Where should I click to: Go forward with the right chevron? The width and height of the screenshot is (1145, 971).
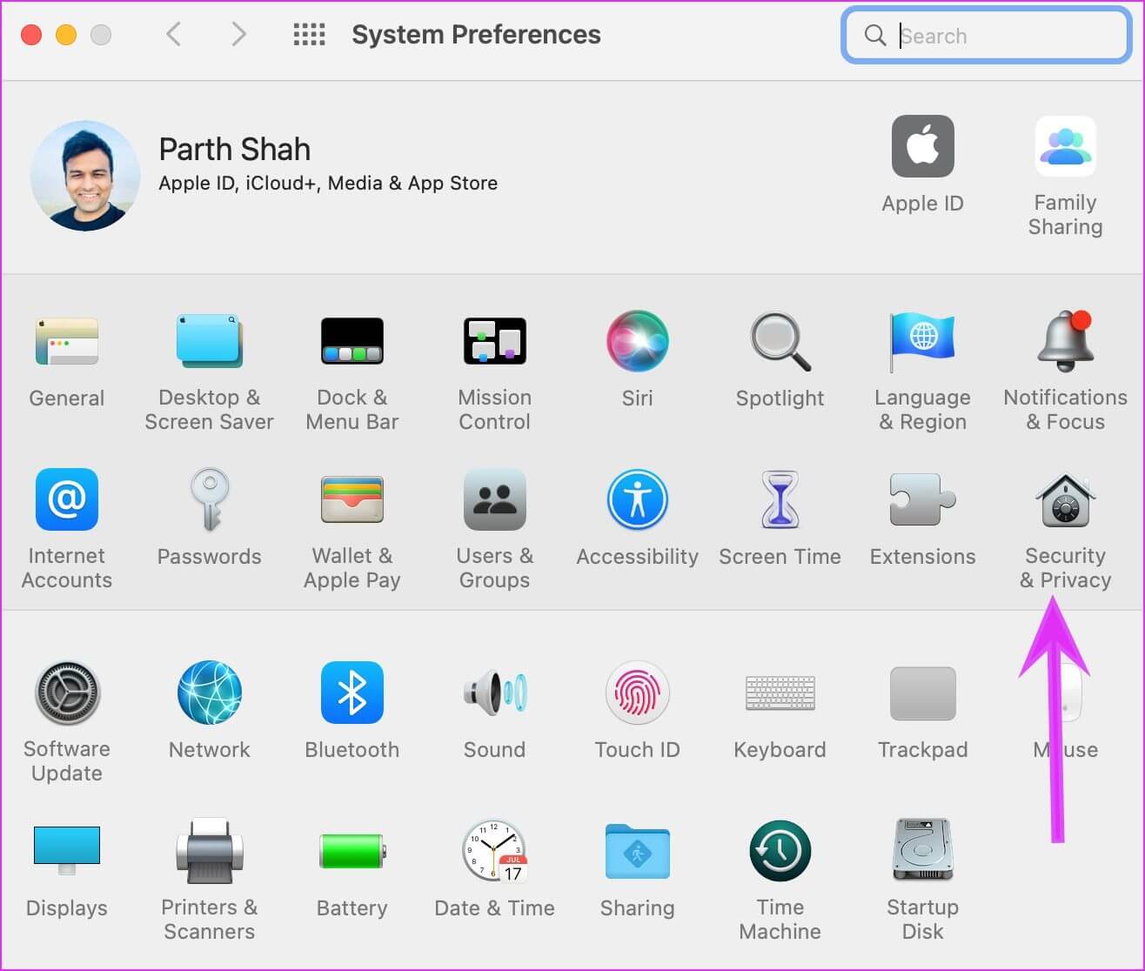tap(238, 35)
